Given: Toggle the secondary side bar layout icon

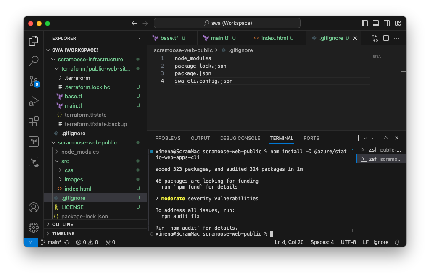Looking at the screenshot, I should [387, 23].
